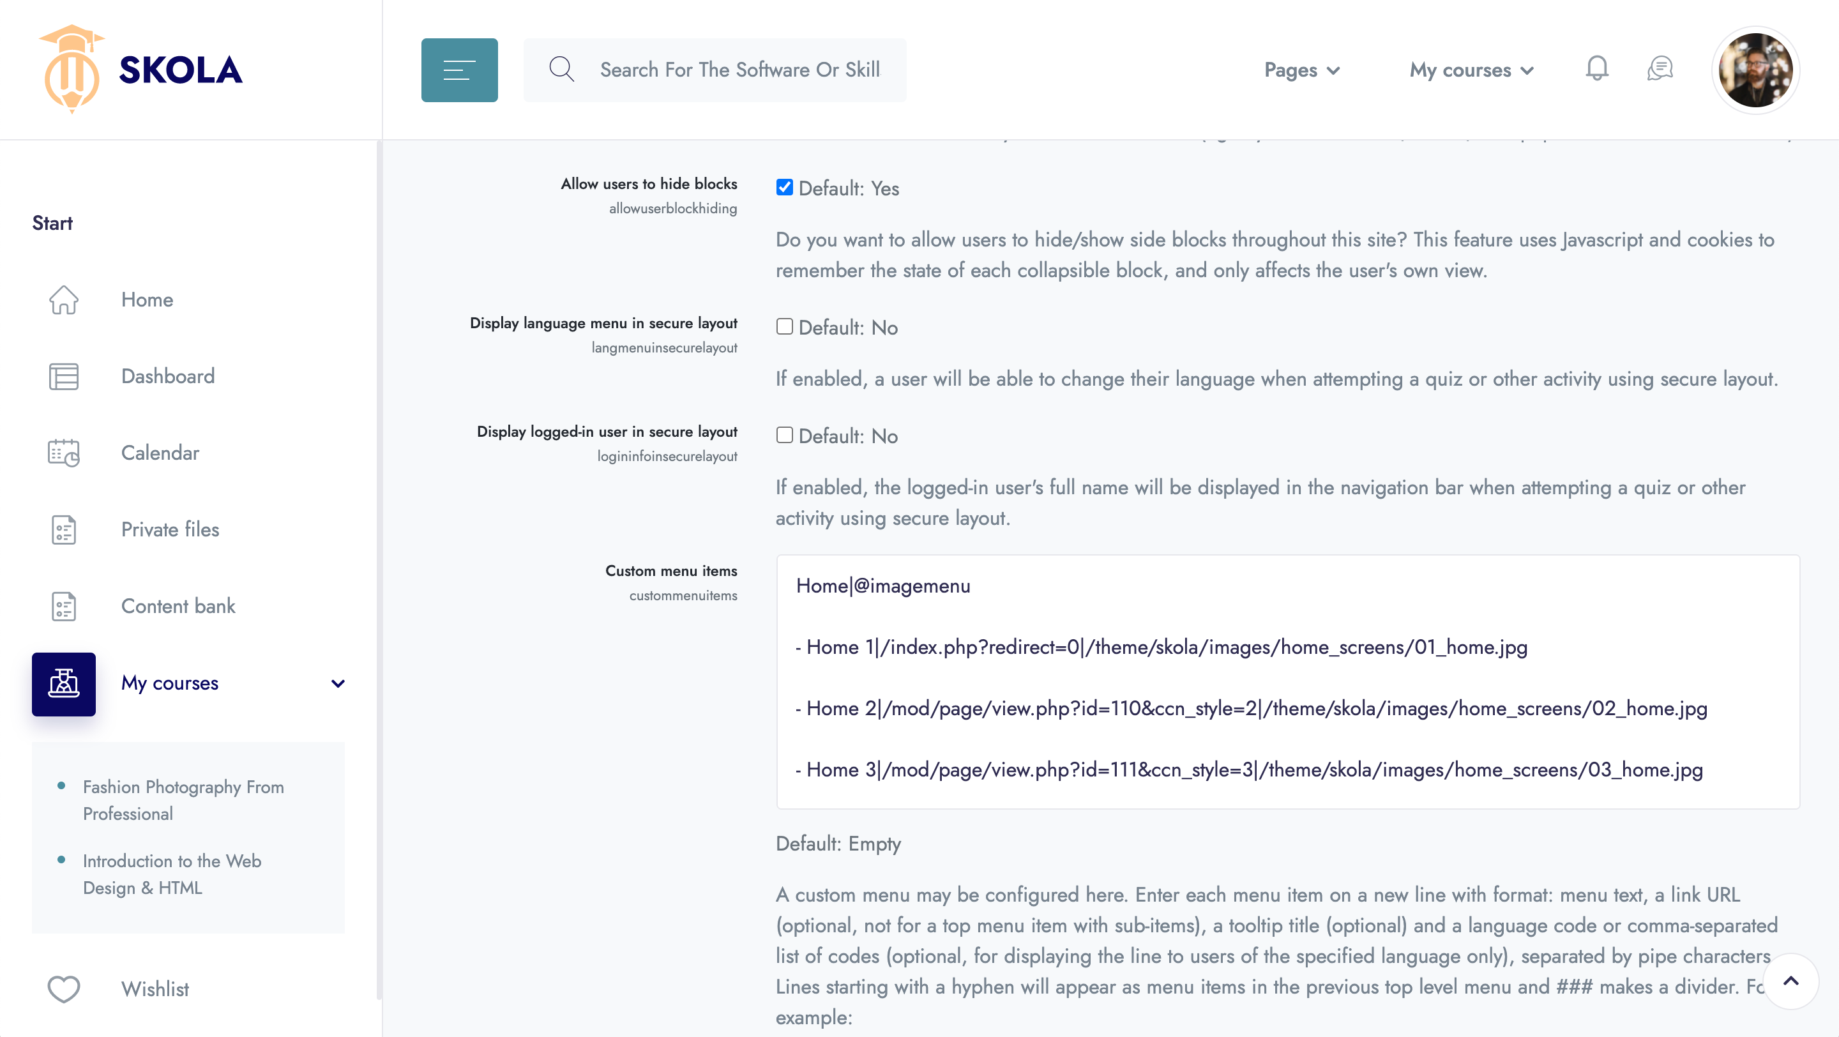Enable Display language menu in secure layout

(785, 327)
